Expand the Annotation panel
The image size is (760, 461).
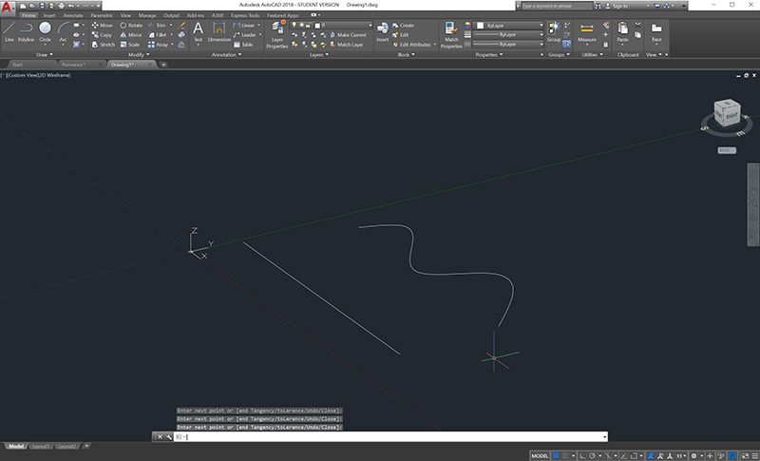226,55
